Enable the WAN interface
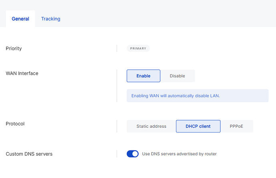 click(143, 76)
